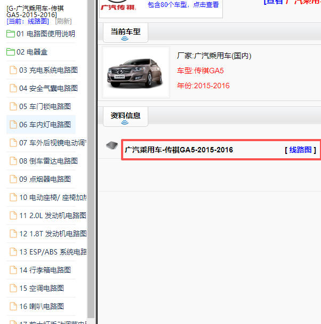Switch to the 当前车型 tab
This screenshot has width=321, height=324.
tap(125, 33)
